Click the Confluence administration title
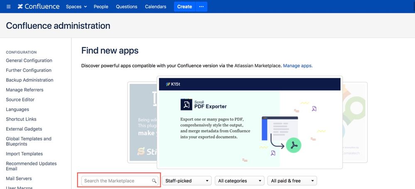Image resolution: width=415 pixels, height=189 pixels. point(58,26)
